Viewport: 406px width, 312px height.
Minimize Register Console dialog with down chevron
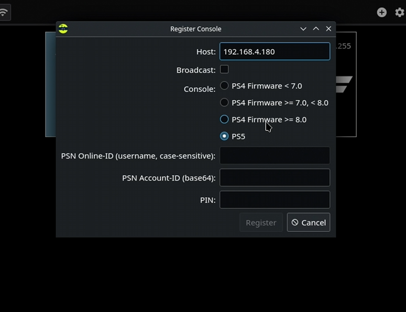point(303,29)
